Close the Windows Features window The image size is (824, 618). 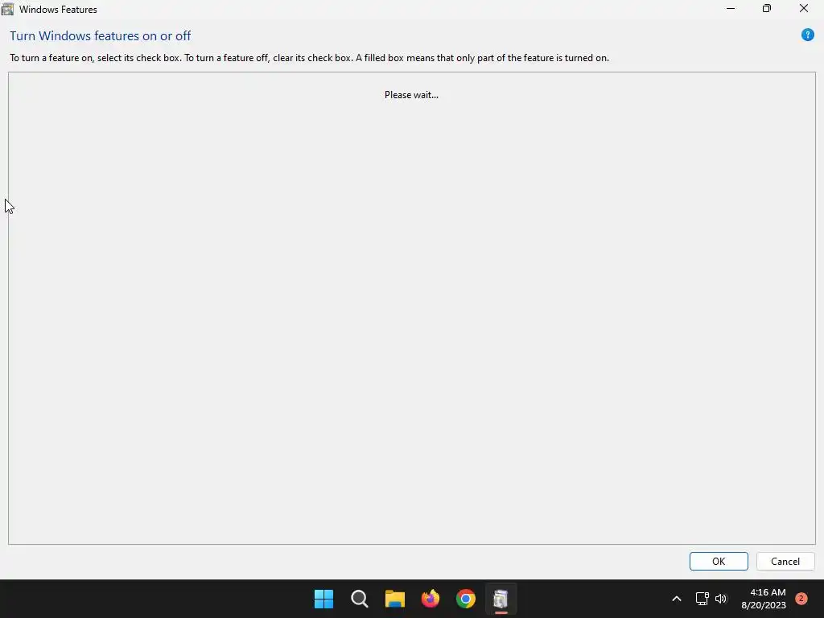coord(804,8)
